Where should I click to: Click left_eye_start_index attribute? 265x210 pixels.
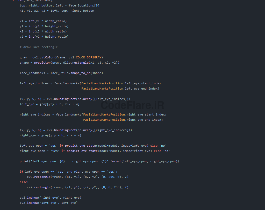(x=144, y=83)
